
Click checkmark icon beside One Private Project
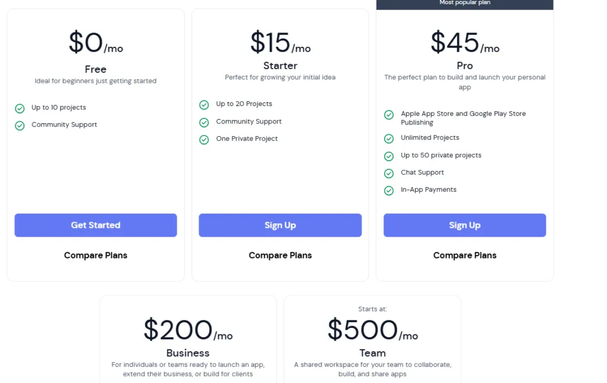(204, 140)
